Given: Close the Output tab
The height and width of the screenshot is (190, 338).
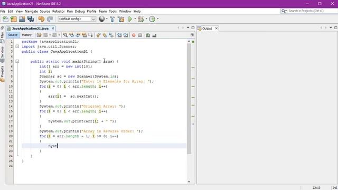Looking at the screenshot, I should (217, 28).
